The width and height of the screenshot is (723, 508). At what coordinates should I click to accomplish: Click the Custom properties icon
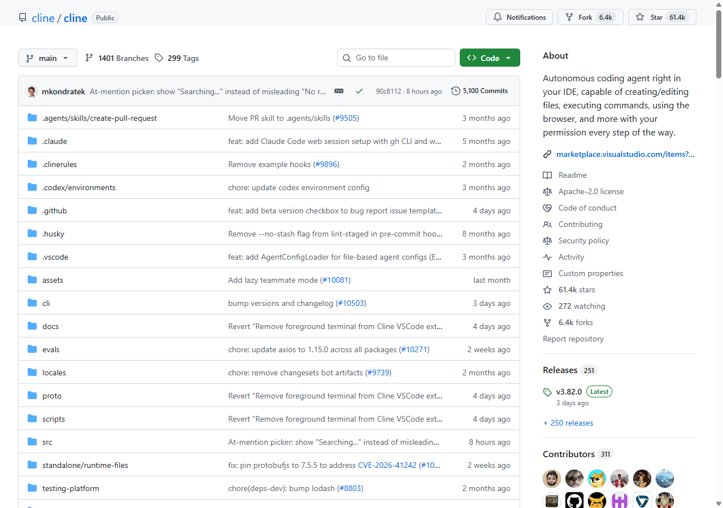[547, 273]
